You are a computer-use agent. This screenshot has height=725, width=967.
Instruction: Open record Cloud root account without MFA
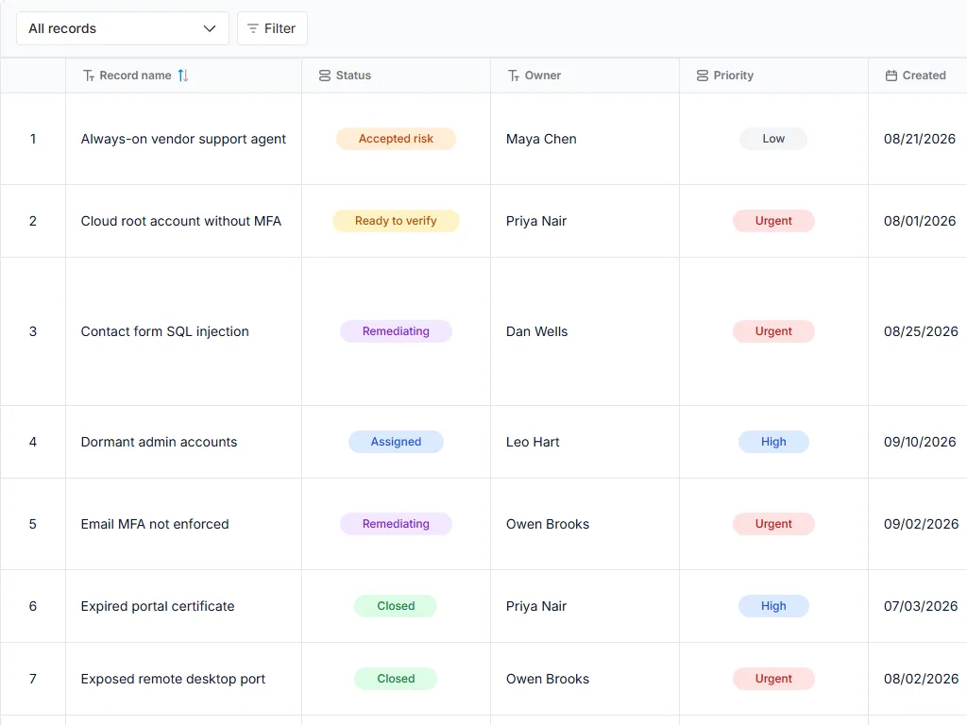pos(180,221)
